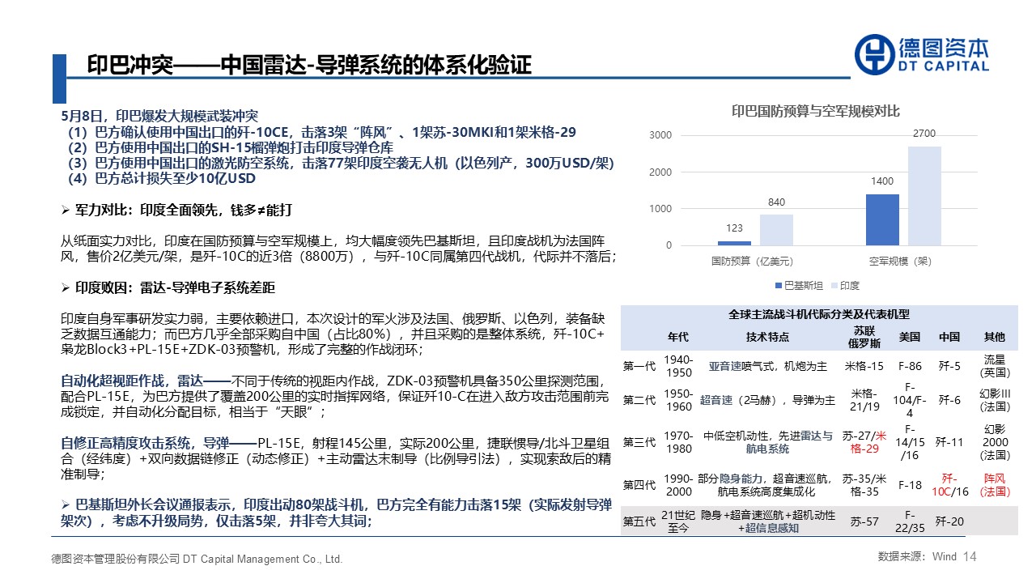Image resolution: width=1036 pixels, height=583 pixels.
Task: Click the Pakistan defense budget bar labeled 123
Action: tap(734, 243)
